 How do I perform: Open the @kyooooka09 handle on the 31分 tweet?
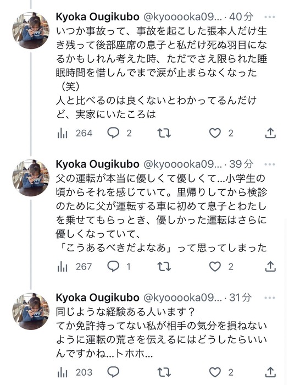(182, 298)
